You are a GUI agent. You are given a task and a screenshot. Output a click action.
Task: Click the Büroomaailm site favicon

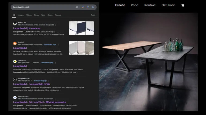(x=15, y=97)
